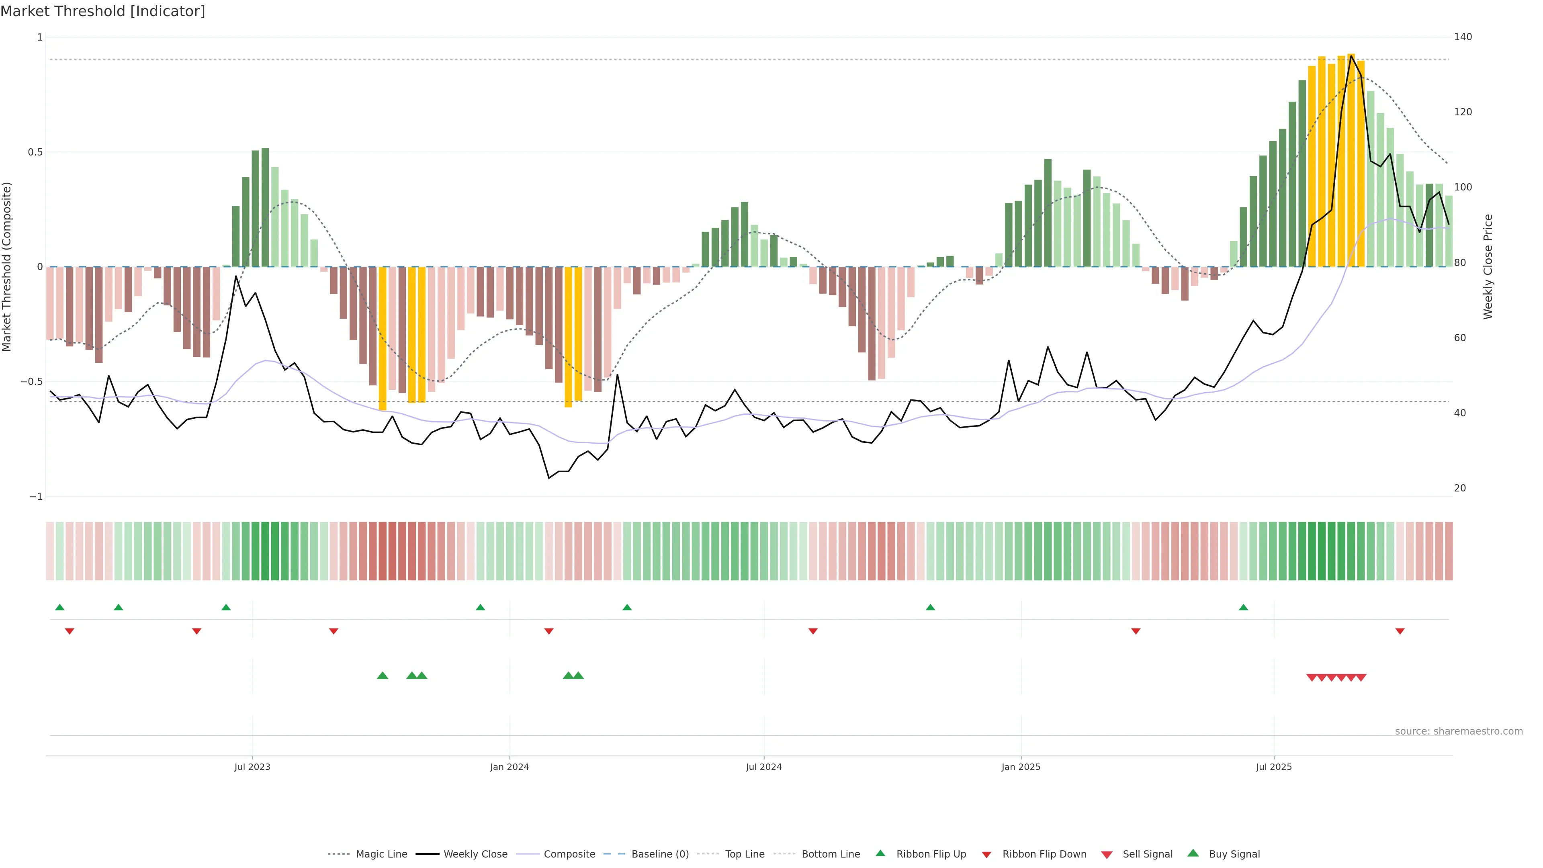The width and height of the screenshot is (1543, 868).
Task: Click leftmost green ribbon flip up marker
Action: [59, 608]
